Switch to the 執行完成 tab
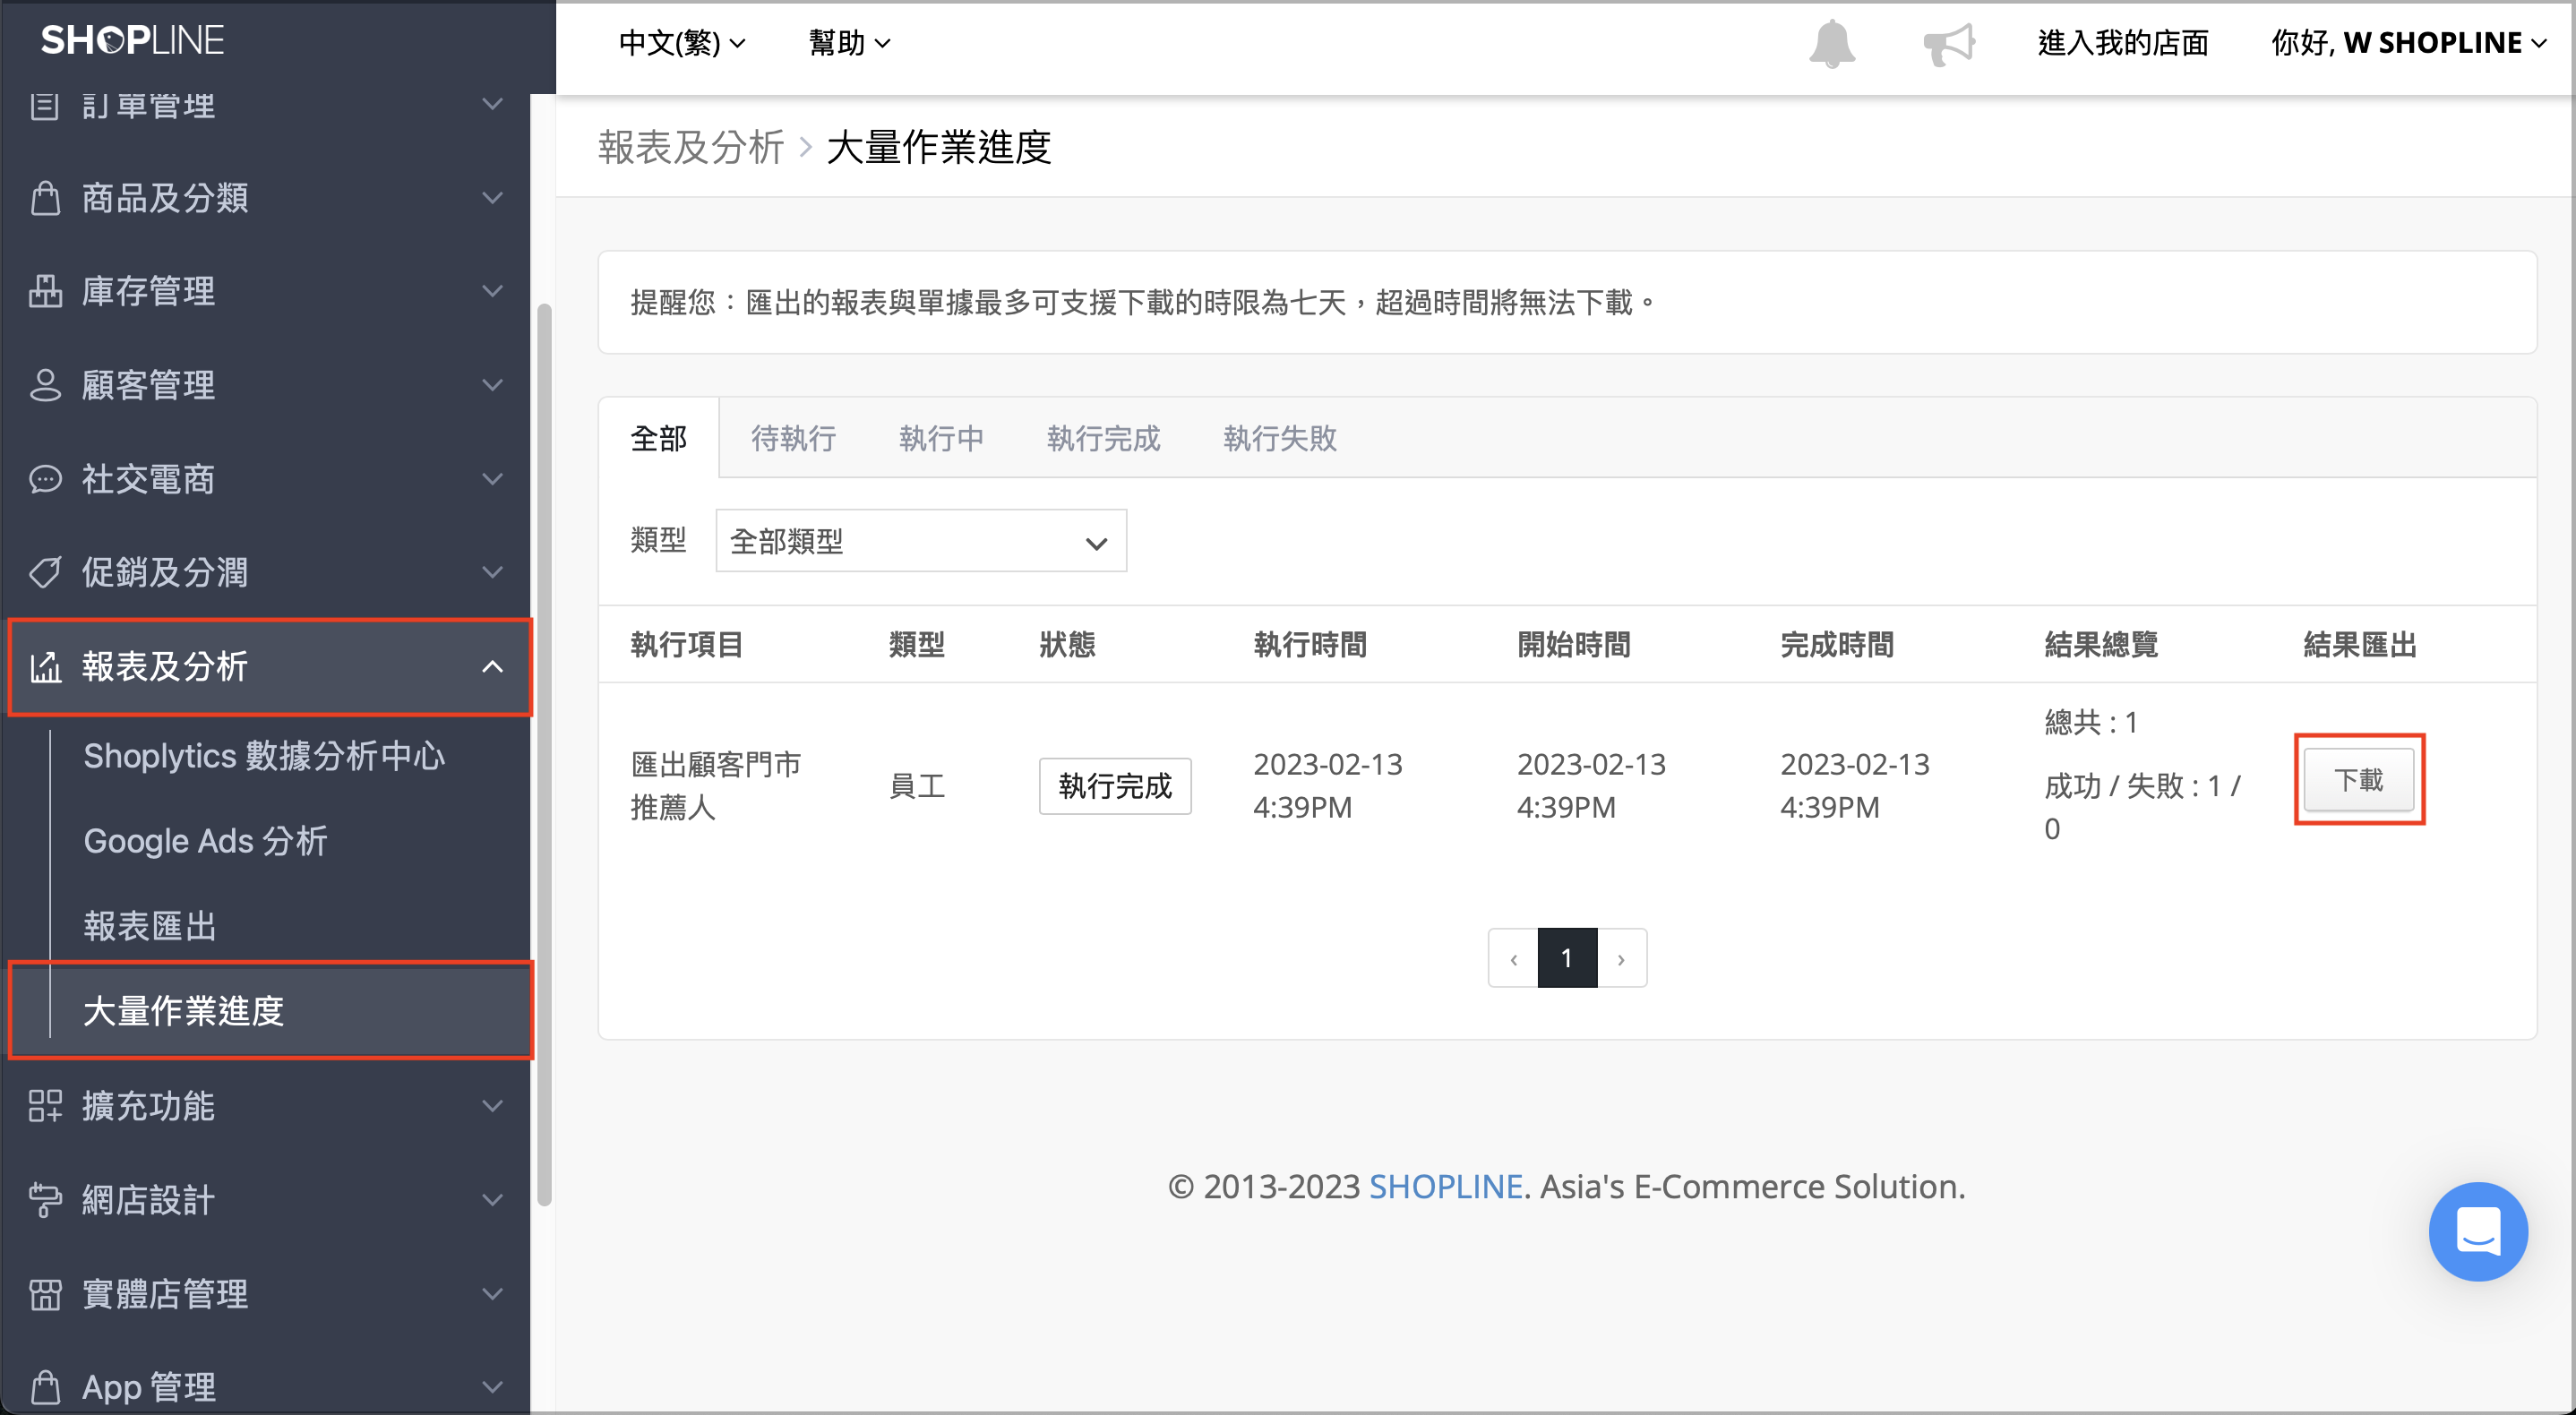This screenshot has height=1415, width=2576. (x=1104, y=438)
